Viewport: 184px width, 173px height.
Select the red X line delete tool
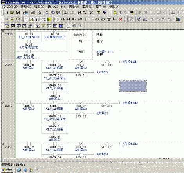(121, 19)
